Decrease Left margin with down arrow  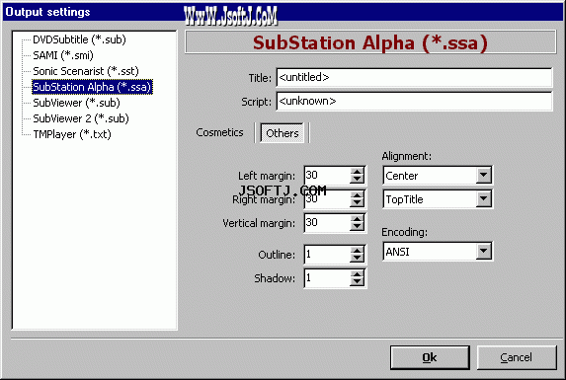tap(357, 180)
